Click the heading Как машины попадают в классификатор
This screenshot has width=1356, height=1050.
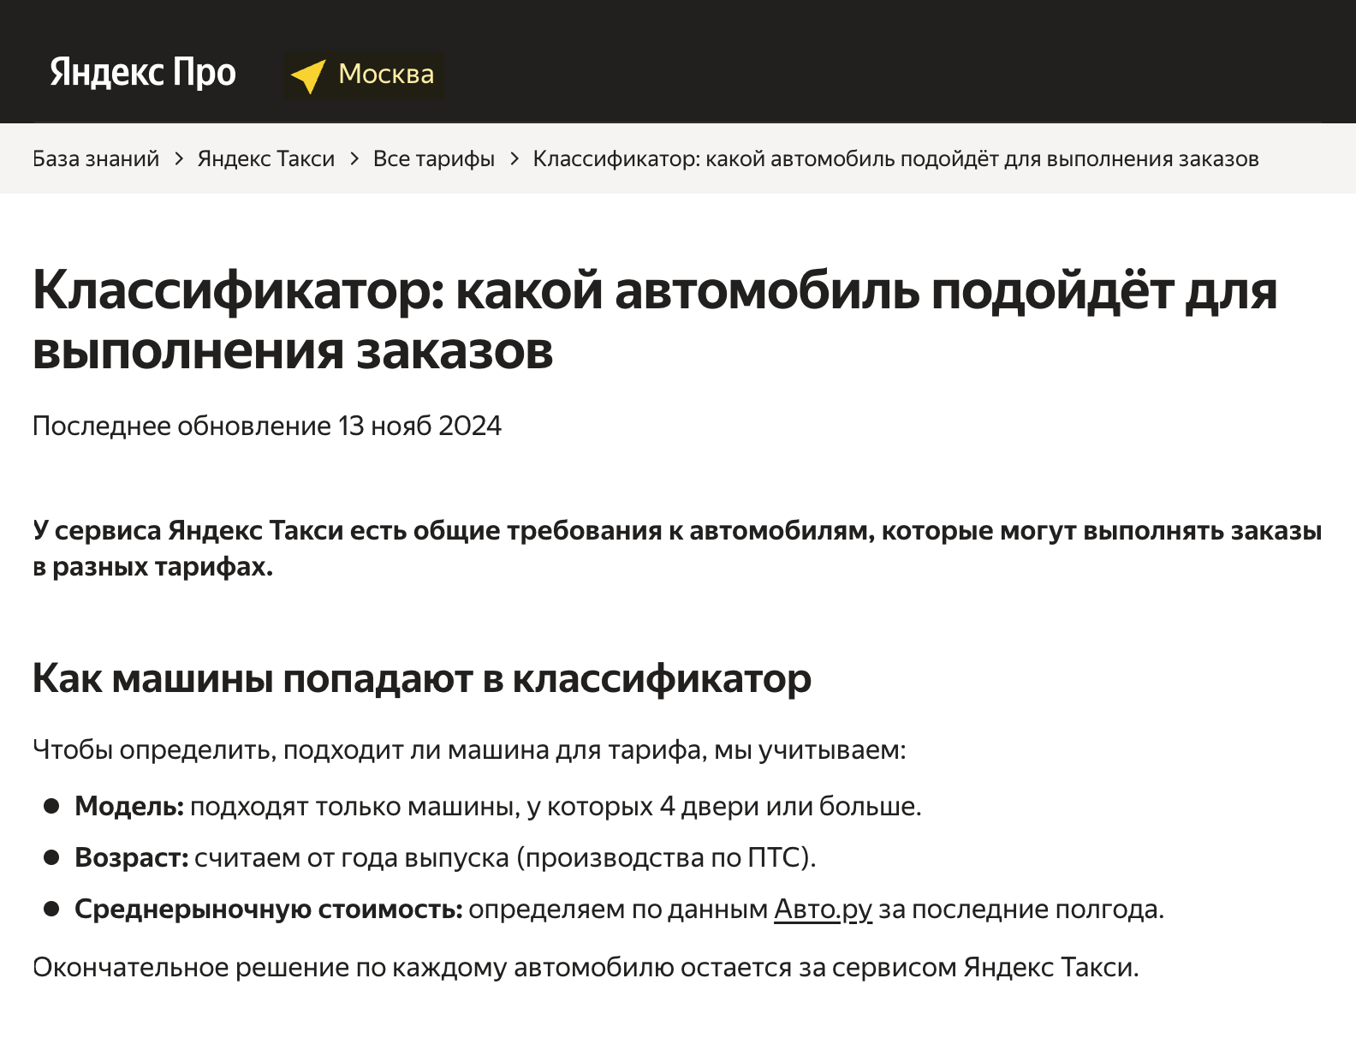422,678
